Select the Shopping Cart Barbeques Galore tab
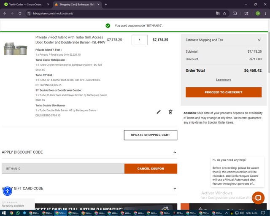The width and height of the screenshot is (270, 216). [77, 5]
